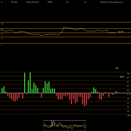Image resolution: width=131 pixels, height=131 pixels.
Task: Click the MR axis label 80
Action: pyautogui.click(x=128, y=78)
